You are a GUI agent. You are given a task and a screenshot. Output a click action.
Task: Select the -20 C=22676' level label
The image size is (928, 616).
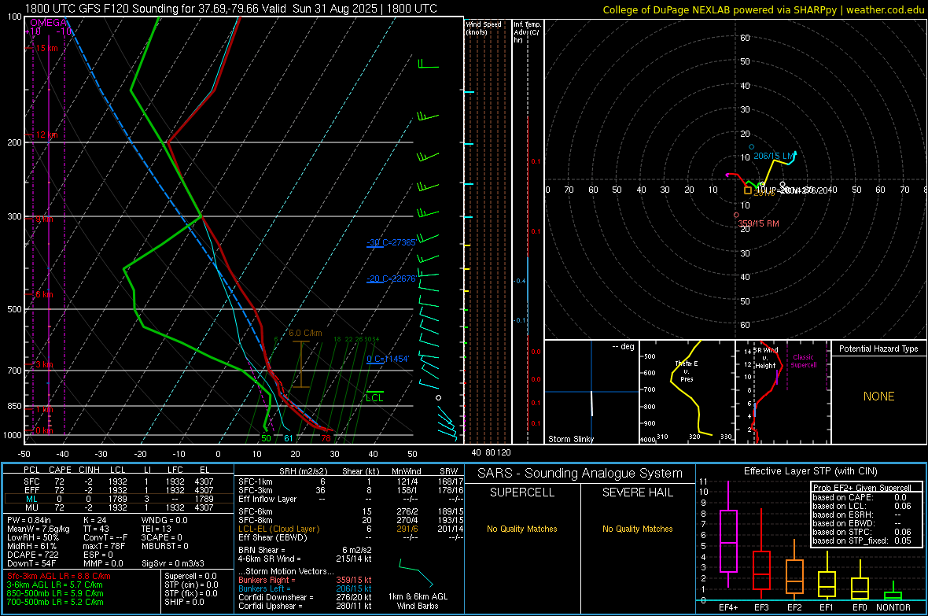[391, 278]
